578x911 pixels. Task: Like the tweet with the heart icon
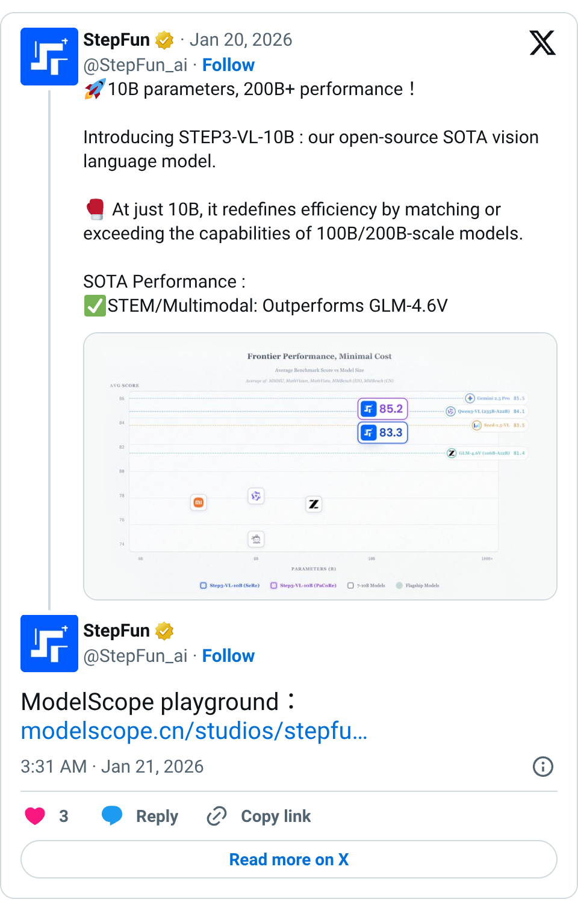click(34, 816)
